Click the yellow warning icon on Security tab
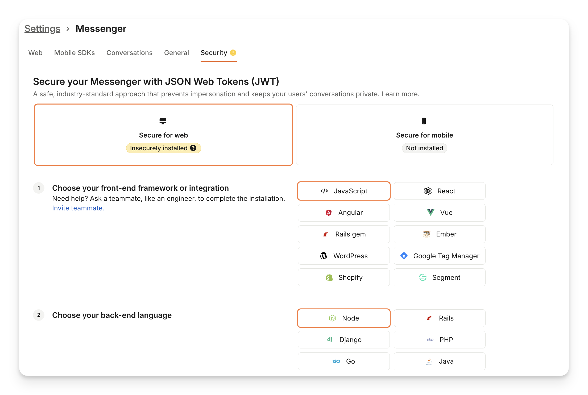This screenshot has height=395, width=588. (x=233, y=53)
